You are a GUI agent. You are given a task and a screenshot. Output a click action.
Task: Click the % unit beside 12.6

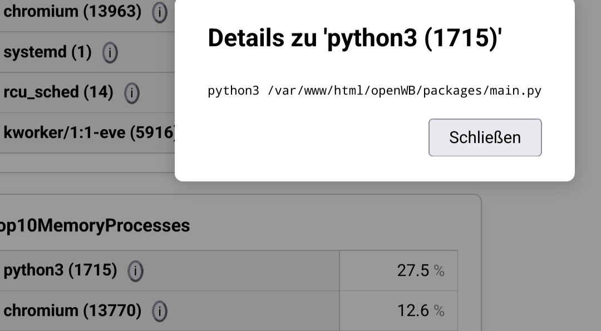click(439, 311)
